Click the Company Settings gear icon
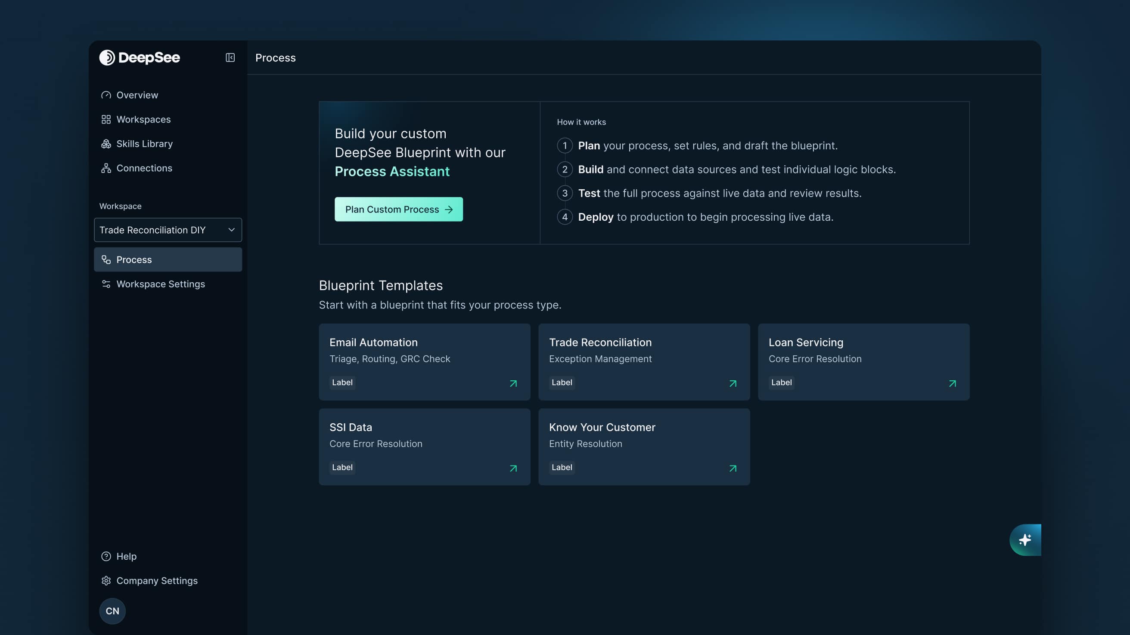 click(x=106, y=581)
